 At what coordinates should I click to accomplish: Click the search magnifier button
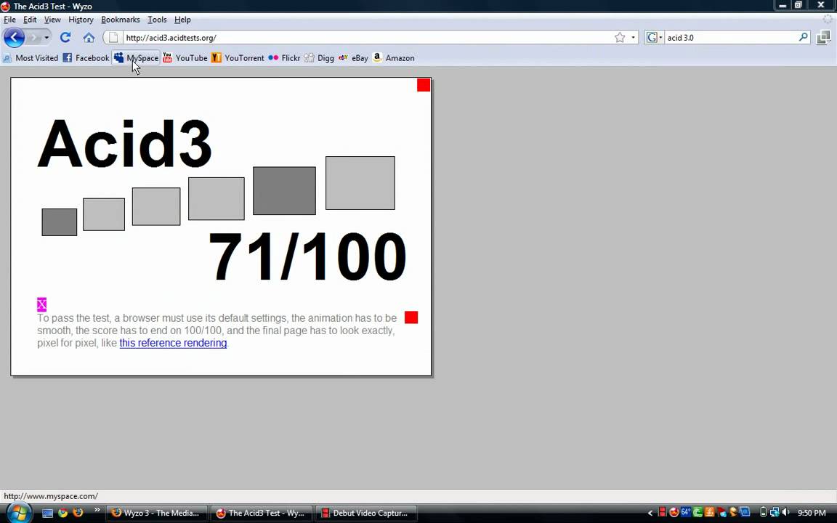[x=804, y=37]
